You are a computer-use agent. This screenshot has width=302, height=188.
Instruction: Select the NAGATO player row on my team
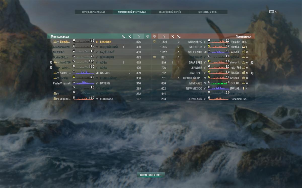tap(99, 73)
